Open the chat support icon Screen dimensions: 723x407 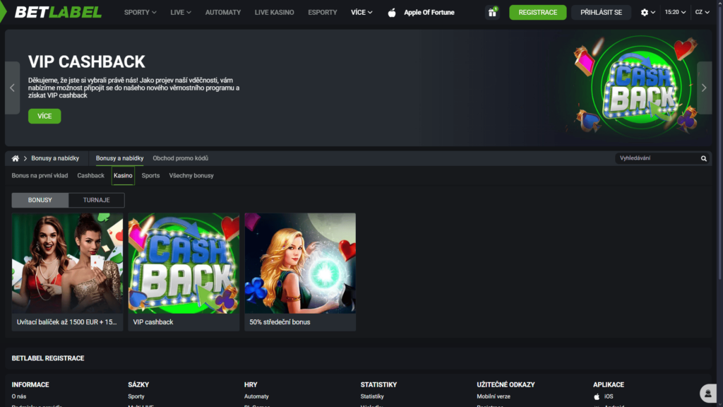(x=707, y=394)
